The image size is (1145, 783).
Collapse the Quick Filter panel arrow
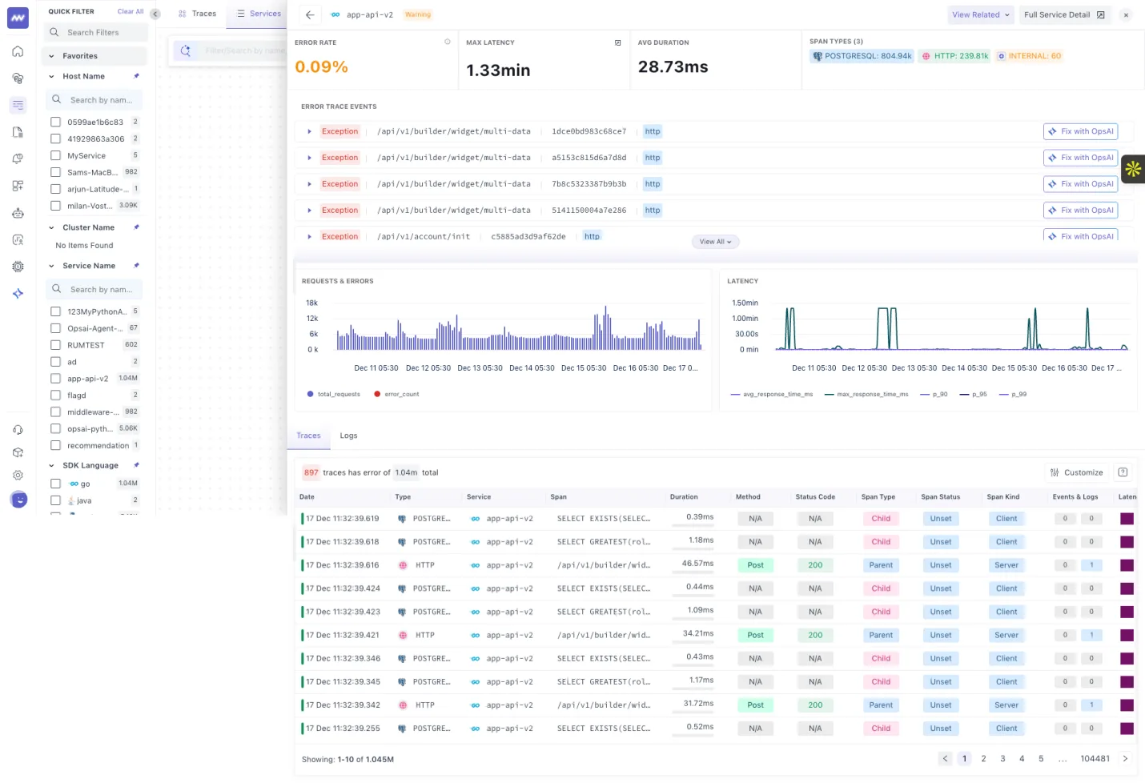(155, 14)
